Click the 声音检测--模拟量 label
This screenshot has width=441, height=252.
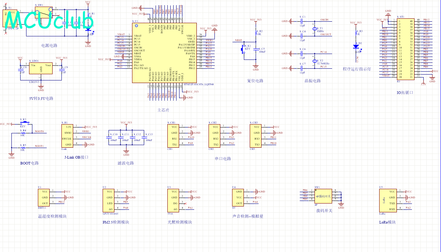[x=248, y=216]
